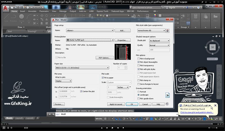This screenshot has height=131, width=225.
Task: Click the landscape paper orientation A icon
Action: click(x=167, y=95)
